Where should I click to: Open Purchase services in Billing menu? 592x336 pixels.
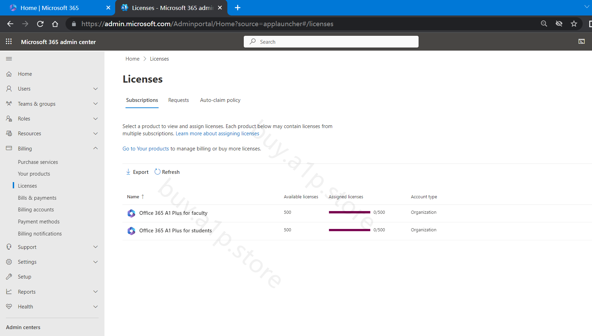pyautogui.click(x=38, y=162)
